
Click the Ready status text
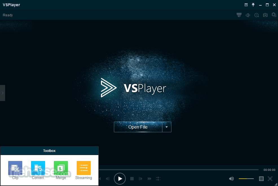(8, 15)
